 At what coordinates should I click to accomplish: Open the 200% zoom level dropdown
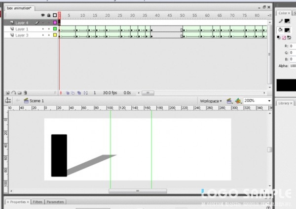click(x=269, y=101)
